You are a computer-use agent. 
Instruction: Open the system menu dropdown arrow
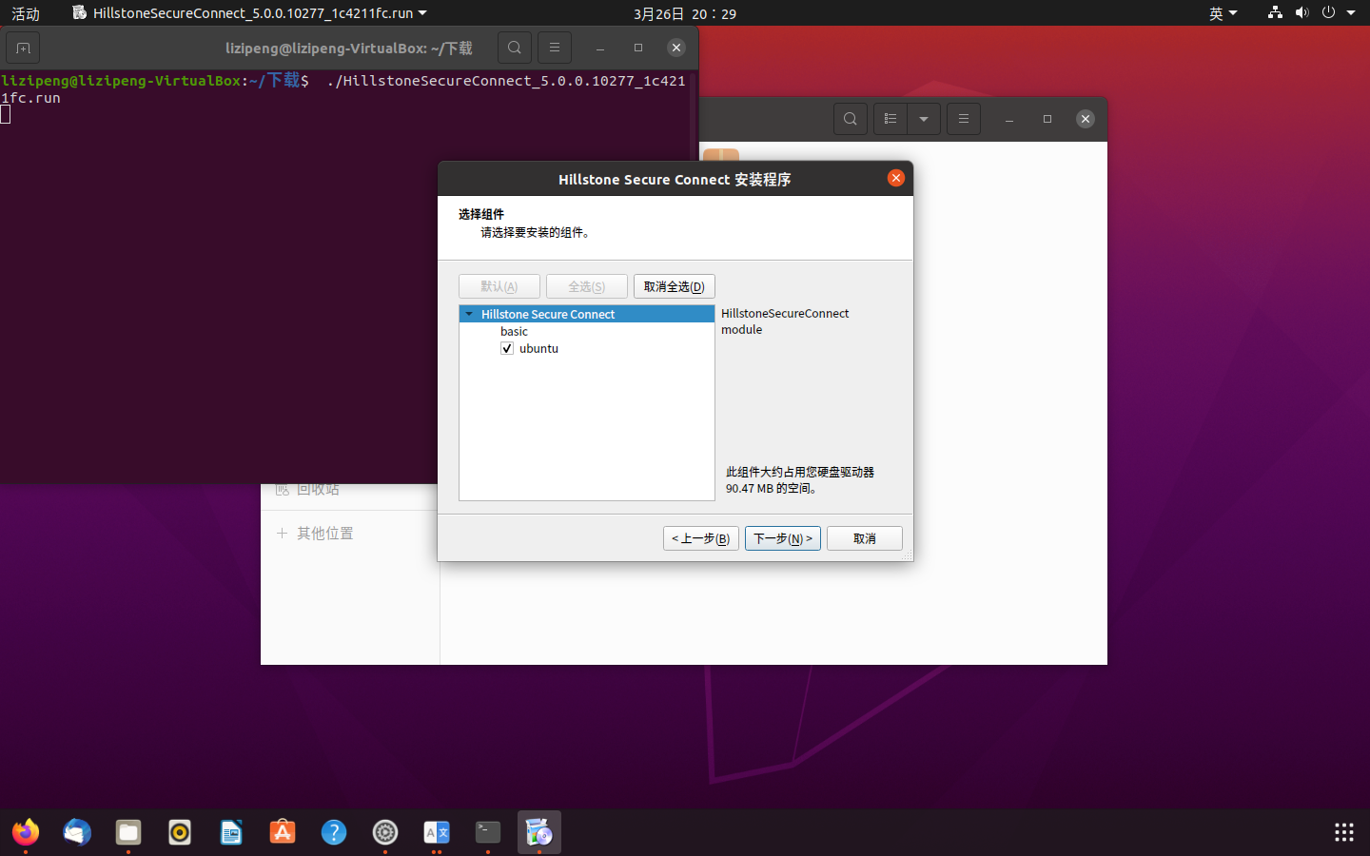tap(1351, 12)
